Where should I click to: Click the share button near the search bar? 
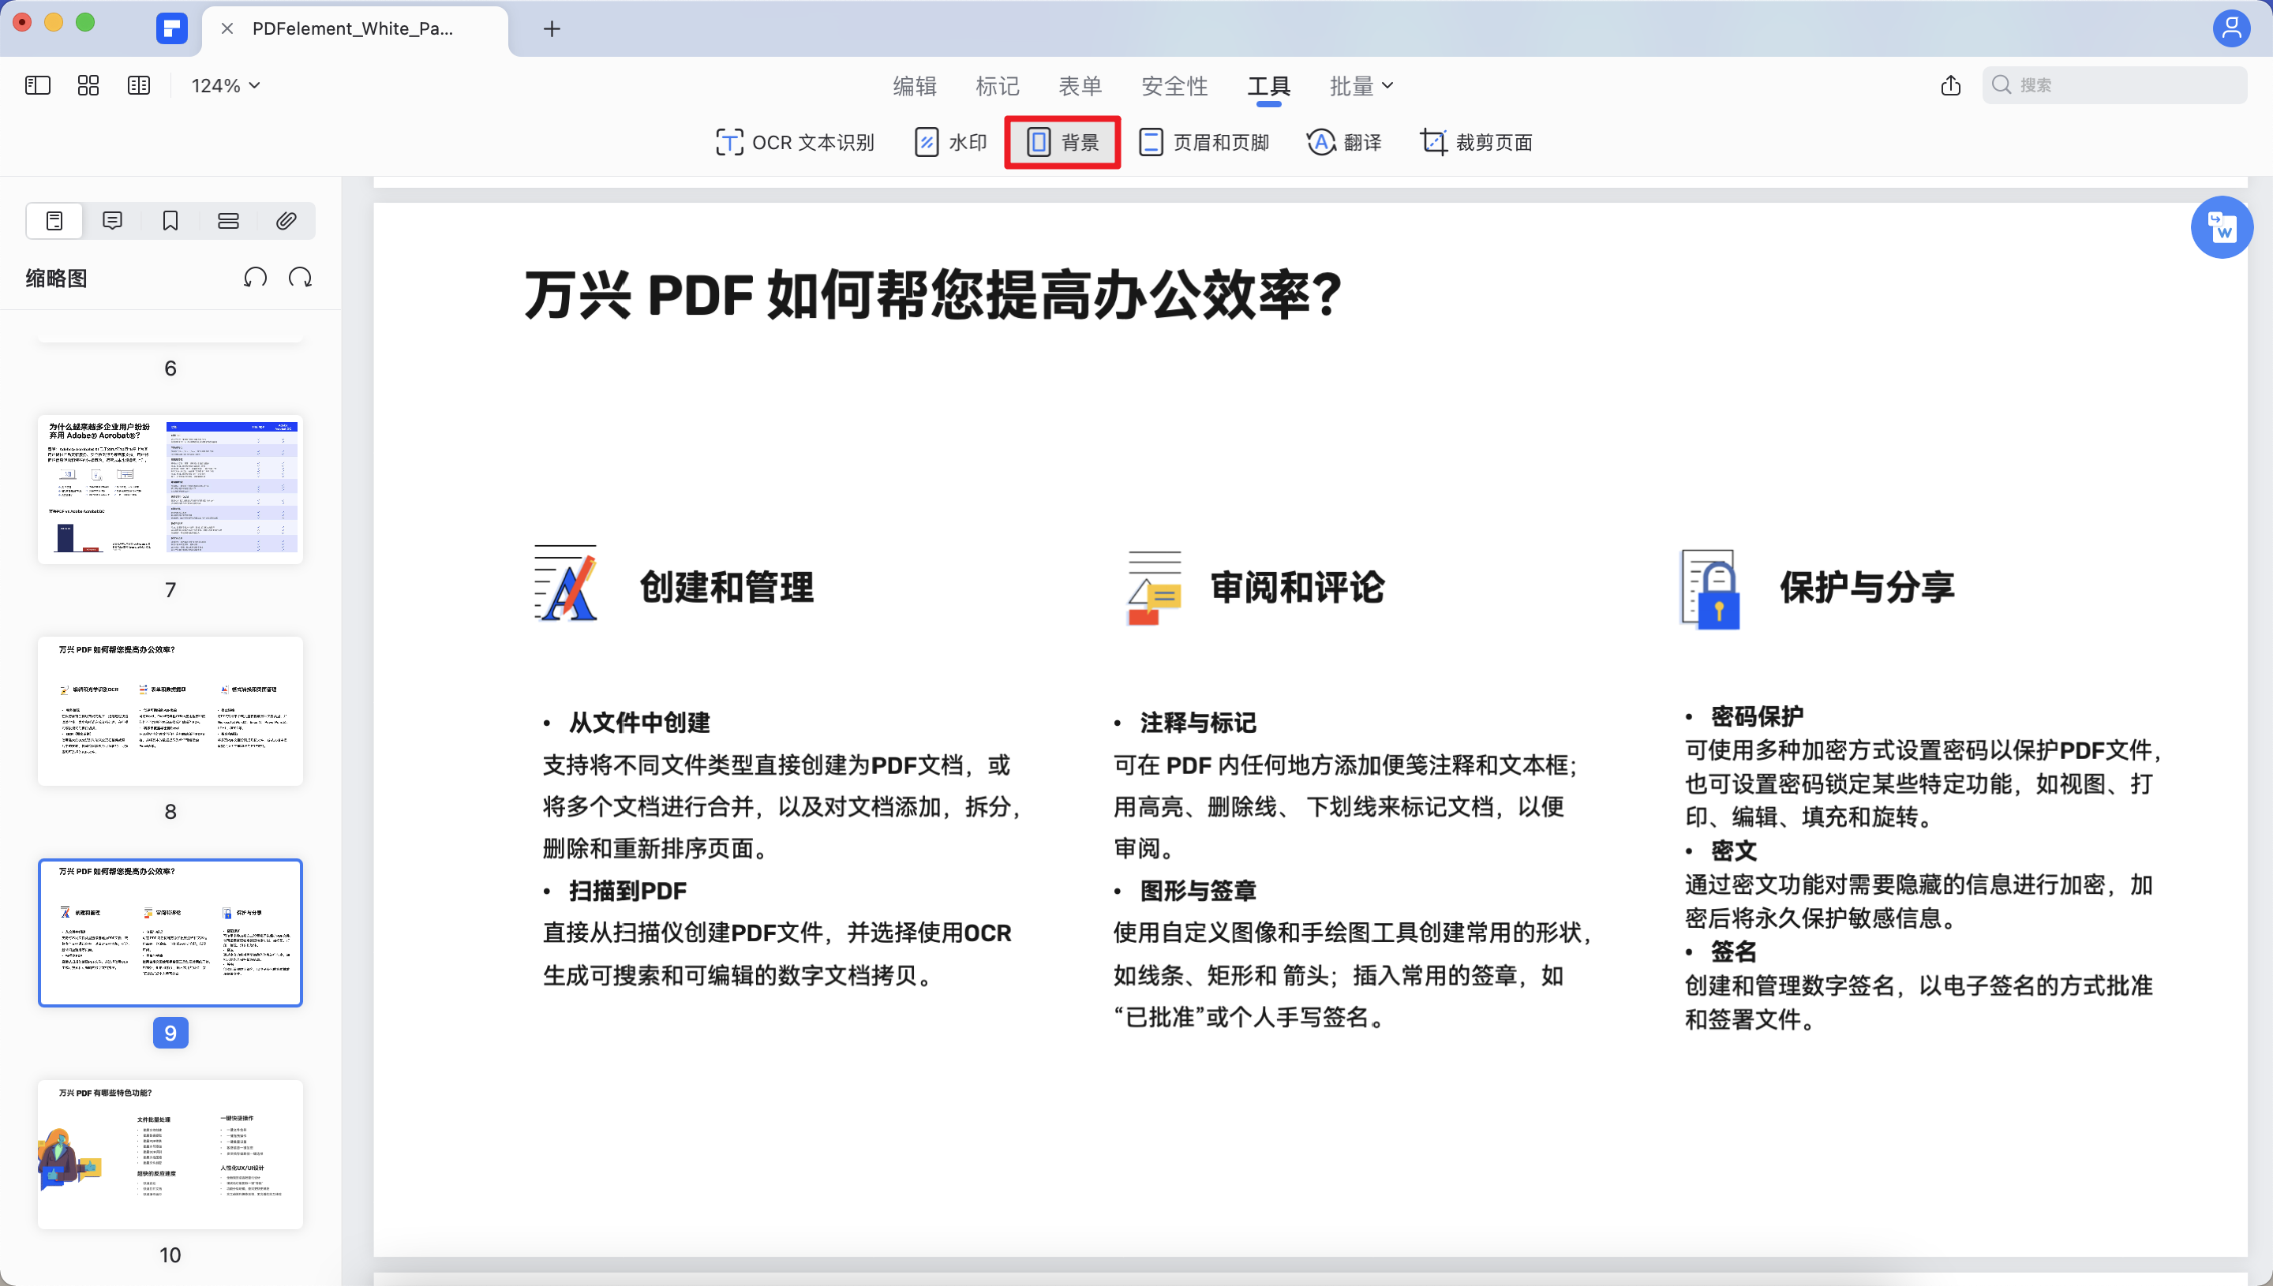point(1950,84)
